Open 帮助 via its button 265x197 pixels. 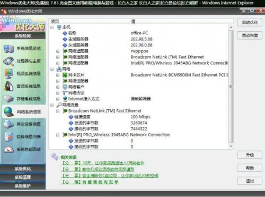coord(250,168)
